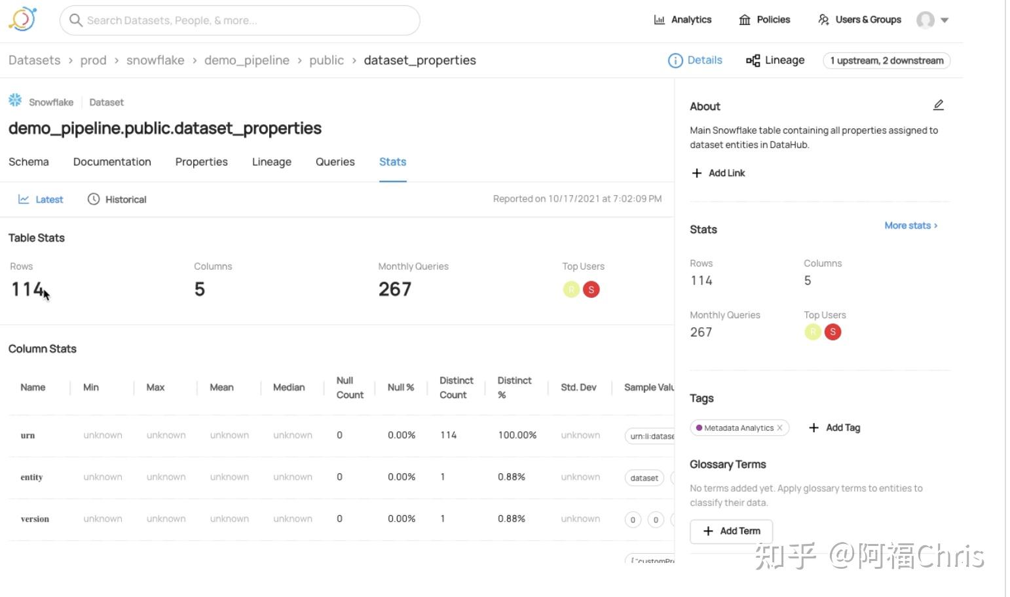Click the Add Link button
The width and height of the screenshot is (1010, 597).
718,173
